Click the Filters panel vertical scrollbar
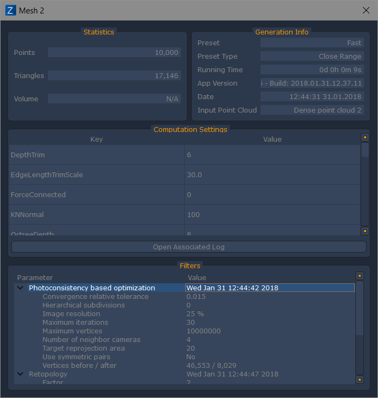Viewport: 378px width, 398px height. 360,327
